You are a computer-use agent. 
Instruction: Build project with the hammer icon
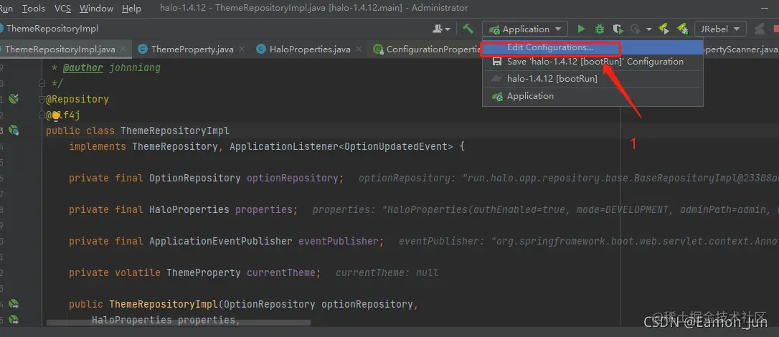[468, 29]
